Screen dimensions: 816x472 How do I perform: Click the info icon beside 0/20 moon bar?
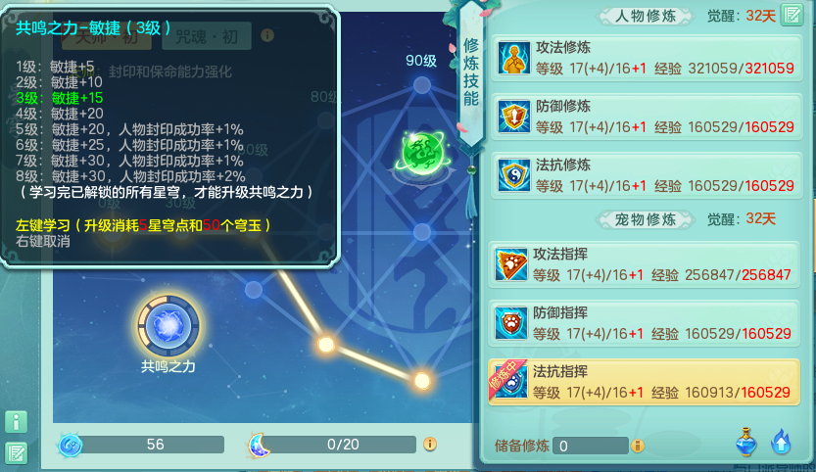(x=429, y=444)
